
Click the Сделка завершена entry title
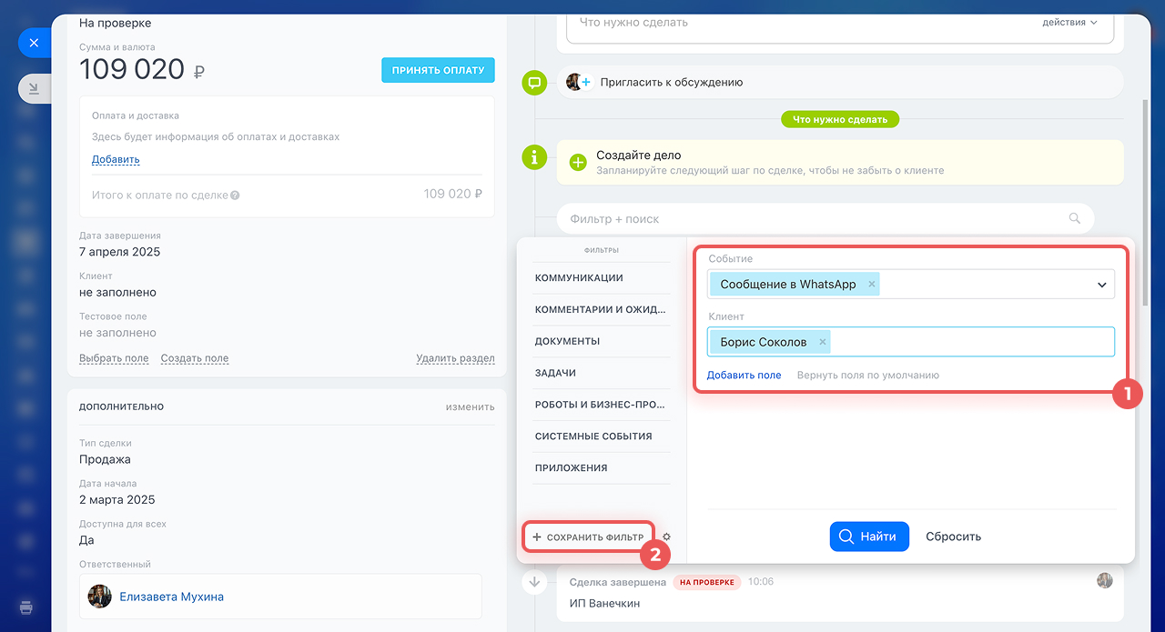point(618,582)
